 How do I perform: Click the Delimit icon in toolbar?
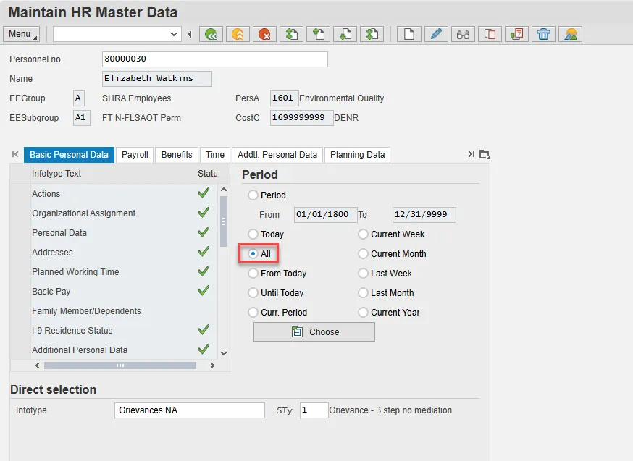[516, 34]
